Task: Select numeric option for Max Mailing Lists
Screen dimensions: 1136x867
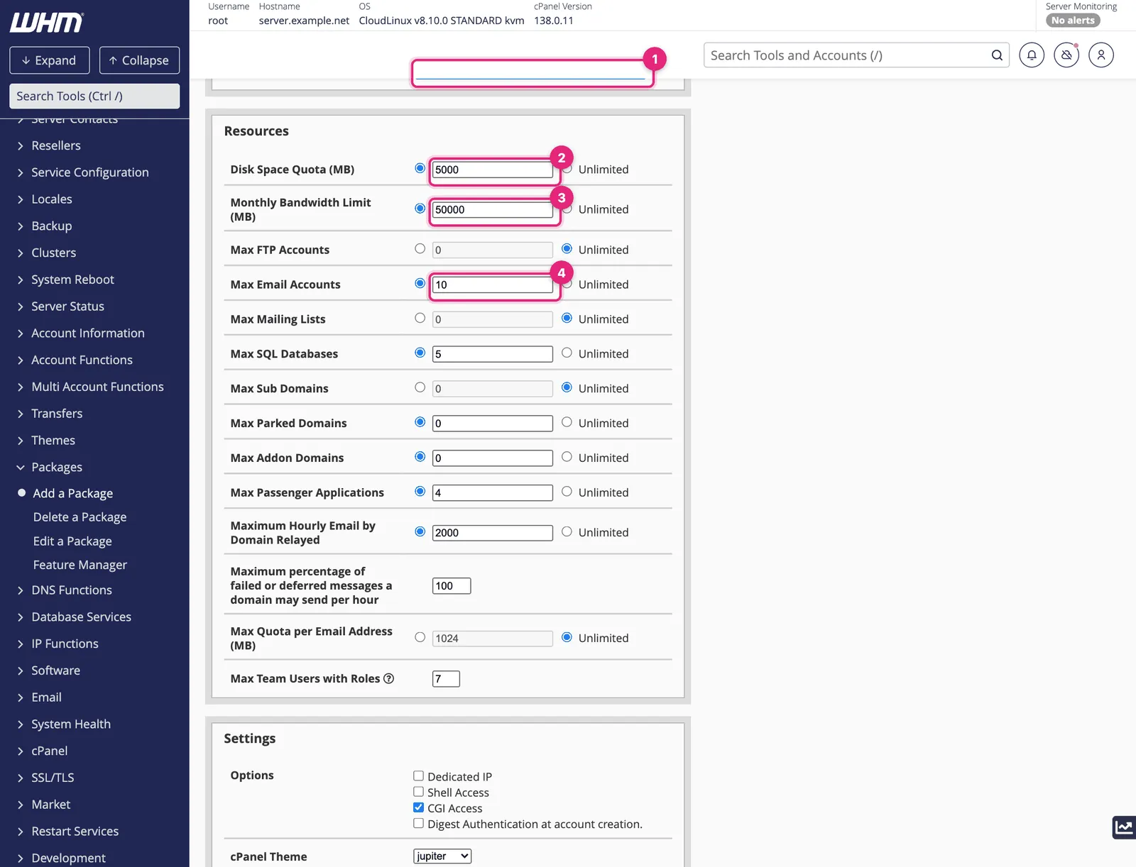Action: 420,318
